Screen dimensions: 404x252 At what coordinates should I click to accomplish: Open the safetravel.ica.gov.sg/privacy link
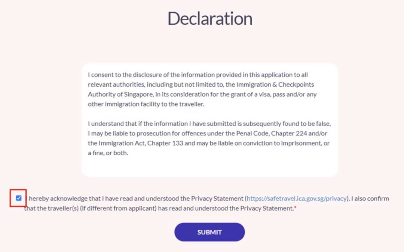[297, 199]
